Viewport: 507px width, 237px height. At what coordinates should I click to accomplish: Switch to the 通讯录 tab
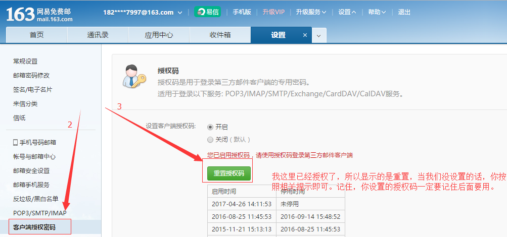(x=98, y=35)
